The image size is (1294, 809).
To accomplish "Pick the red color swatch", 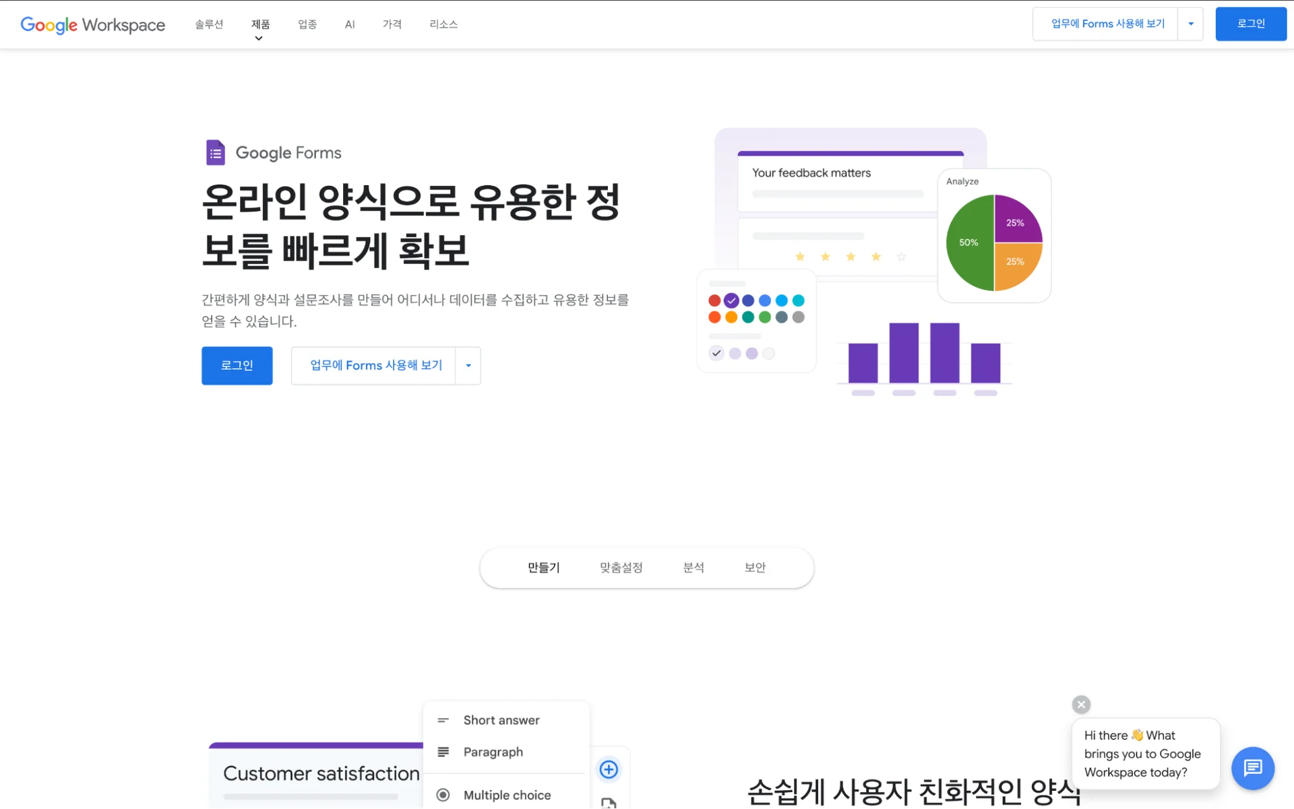I will [714, 301].
